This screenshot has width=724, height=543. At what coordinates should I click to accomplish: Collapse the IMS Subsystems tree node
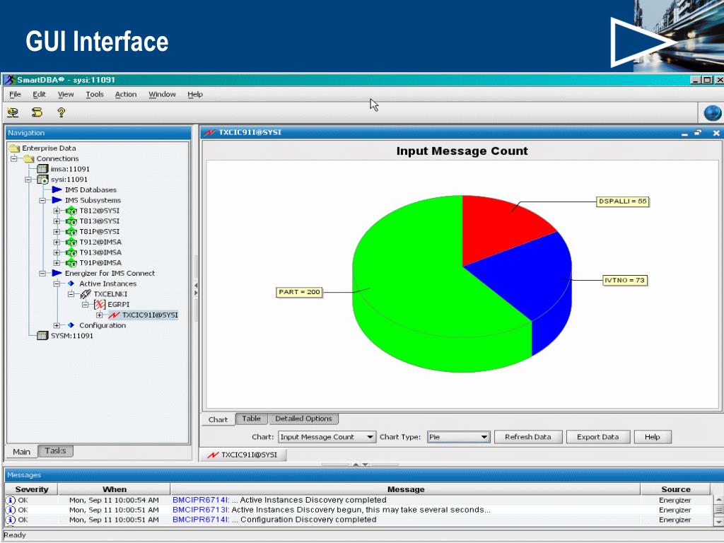pos(42,200)
